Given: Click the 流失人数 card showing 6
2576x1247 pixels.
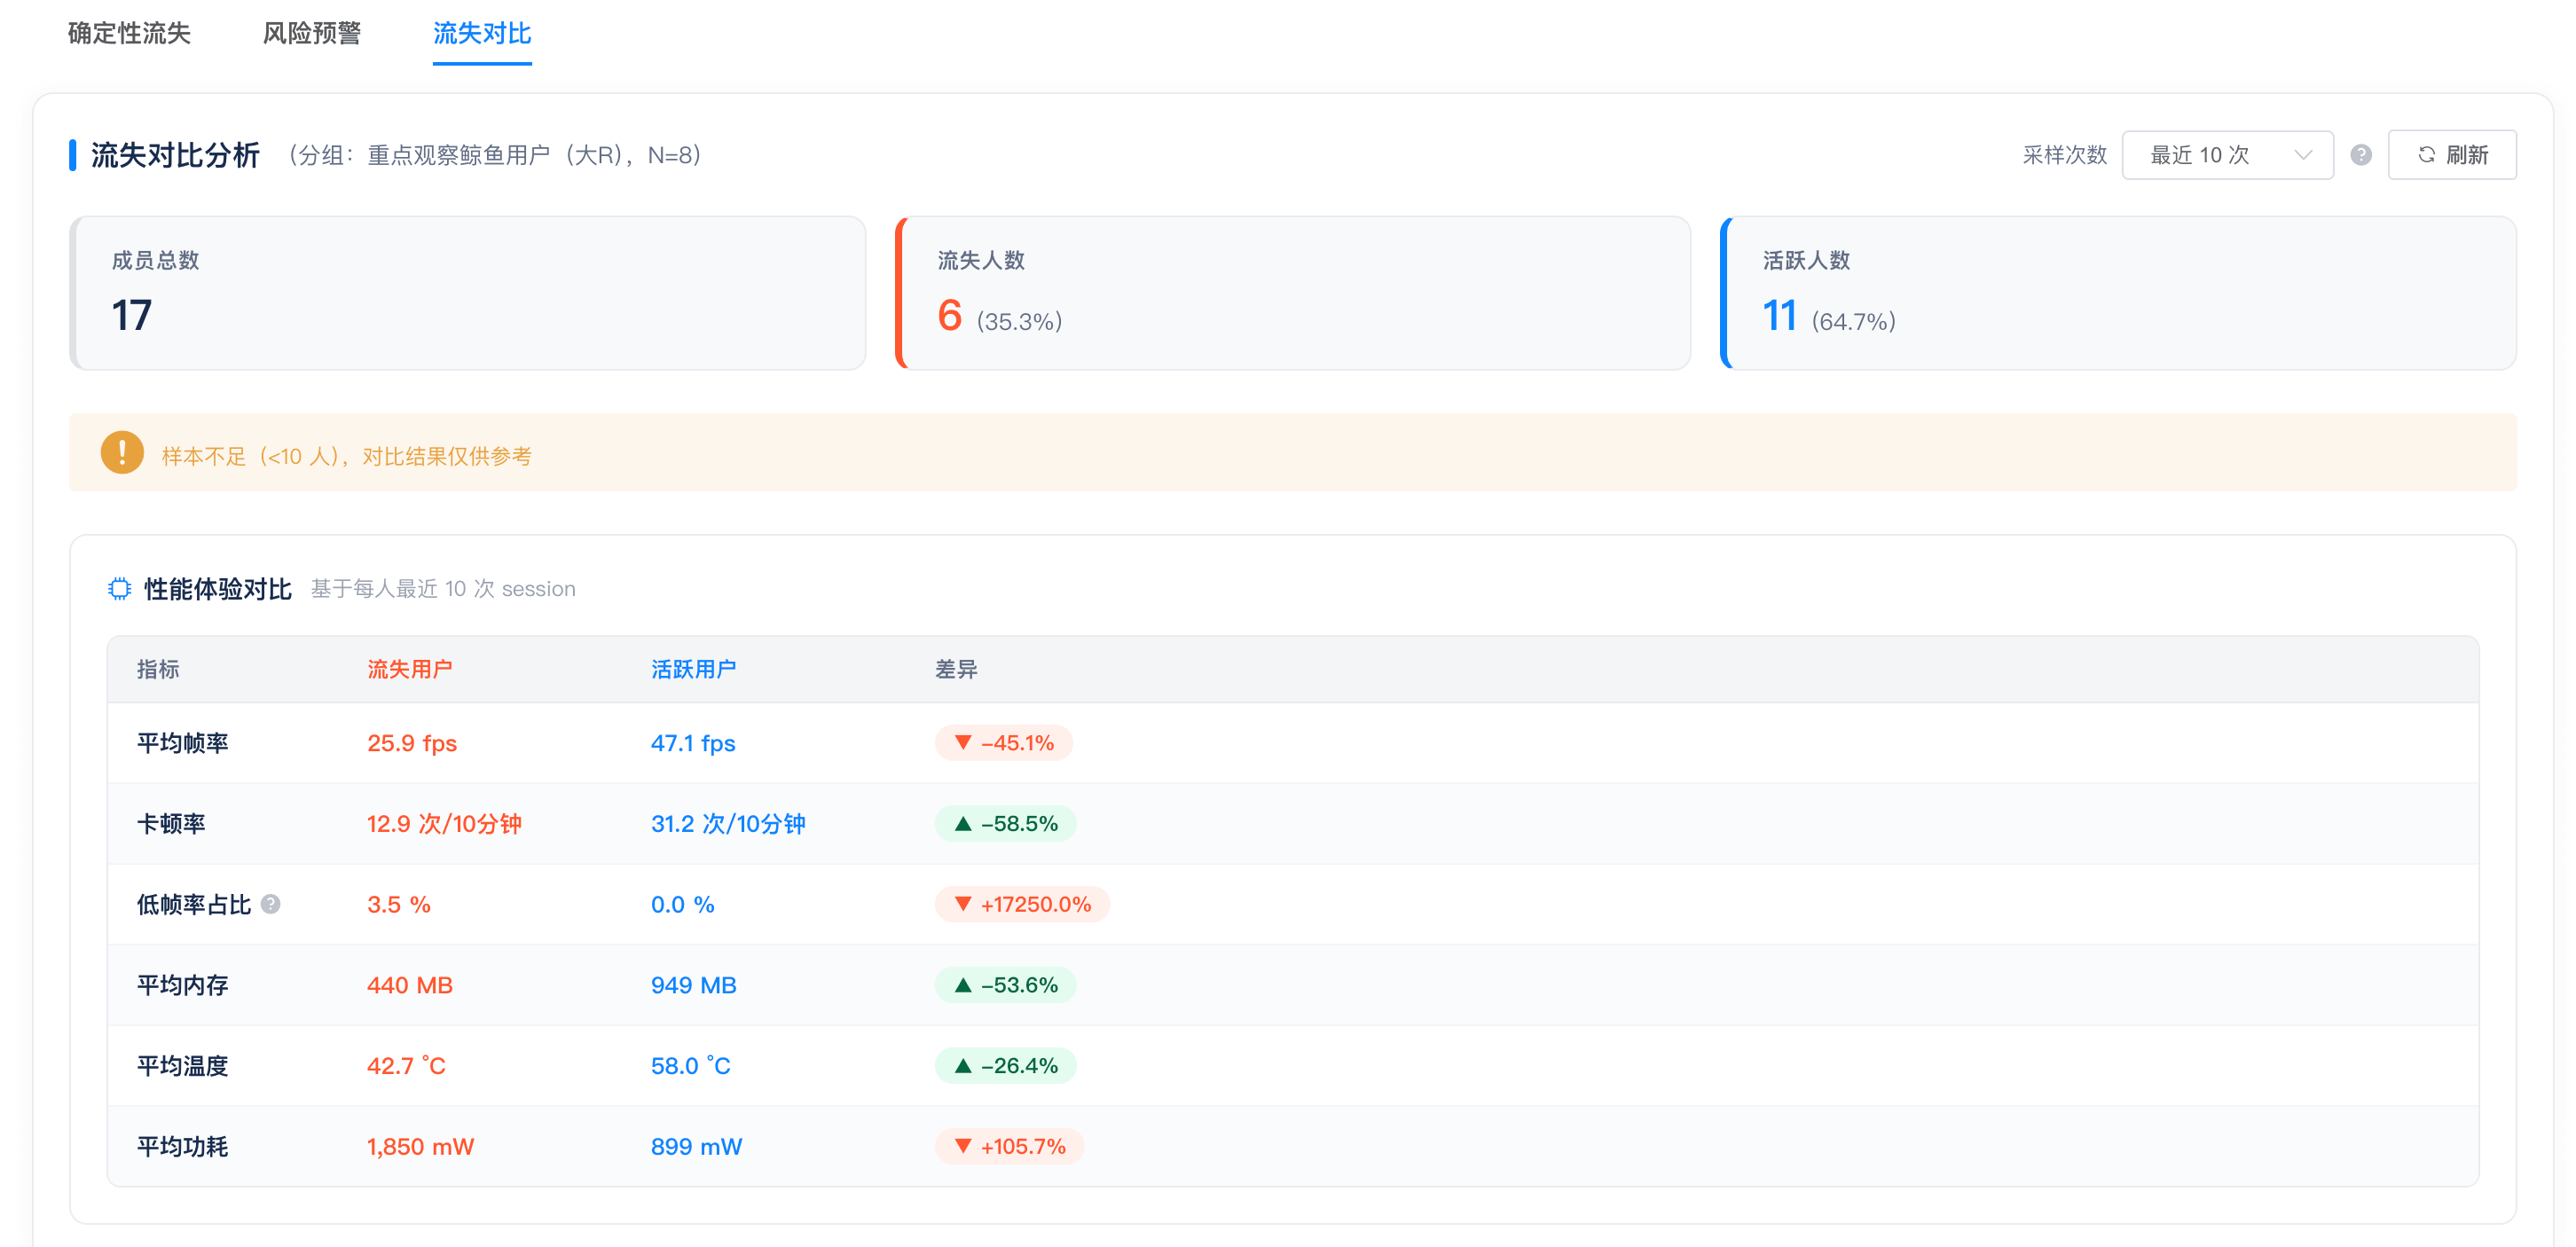Looking at the screenshot, I should click(1293, 293).
